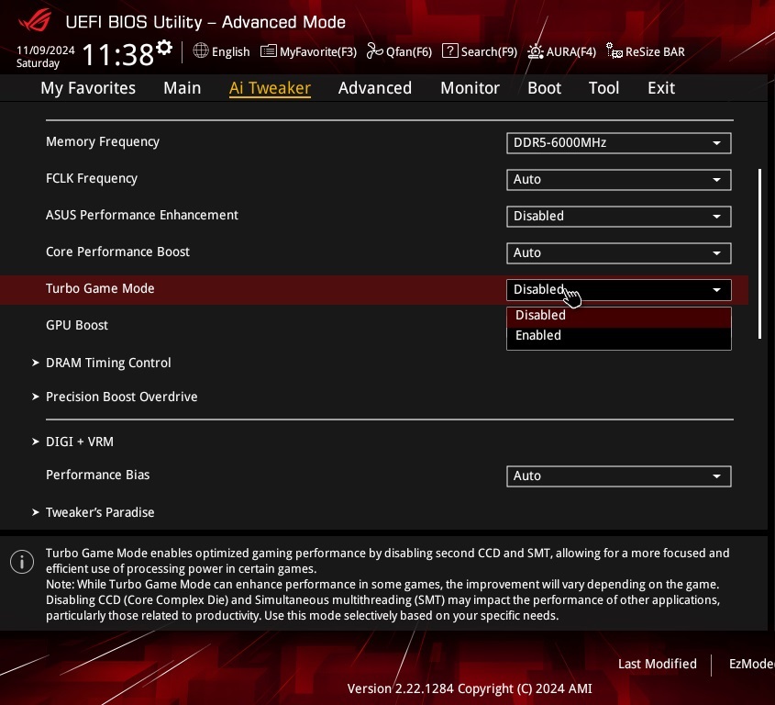The height and width of the screenshot is (705, 775).
Task: Switch to My Favorites tab
Action: 88,87
